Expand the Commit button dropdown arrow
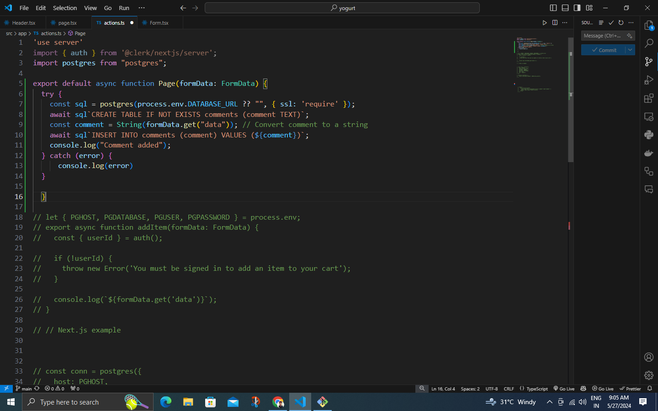 [631, 50]
